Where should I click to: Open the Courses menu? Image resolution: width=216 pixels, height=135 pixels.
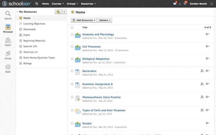pyautogui.click(x=58, y=4)
